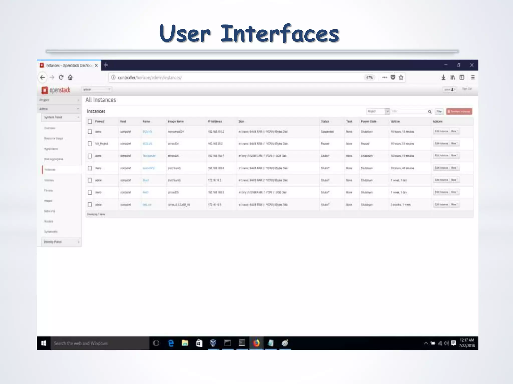The image size is (513, 384).
Task: Open Volumes in the sidebar
Action: (49, 180)
